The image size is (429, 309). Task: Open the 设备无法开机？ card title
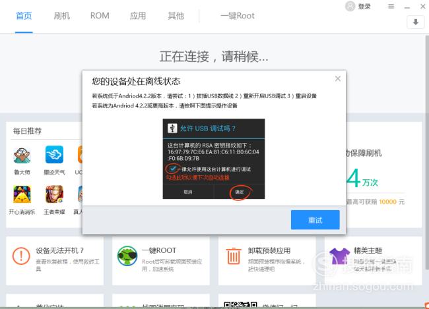pyautogui.click(x=60, y=250)
